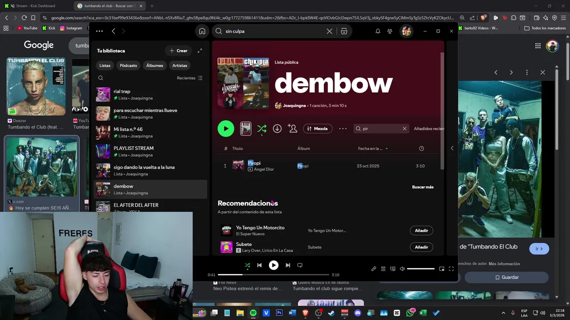Open Spotify Browse icon in search bar
The height and width of the screenshot is (320, 570).
(x=344, y=31)
